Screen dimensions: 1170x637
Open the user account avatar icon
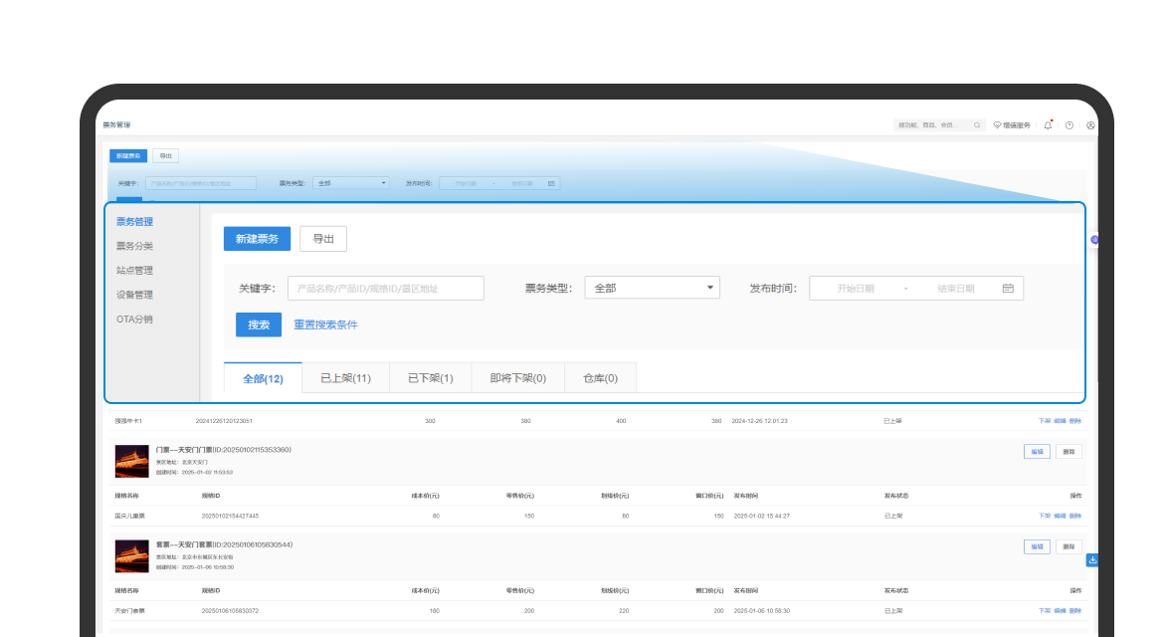coord(1090,125)
